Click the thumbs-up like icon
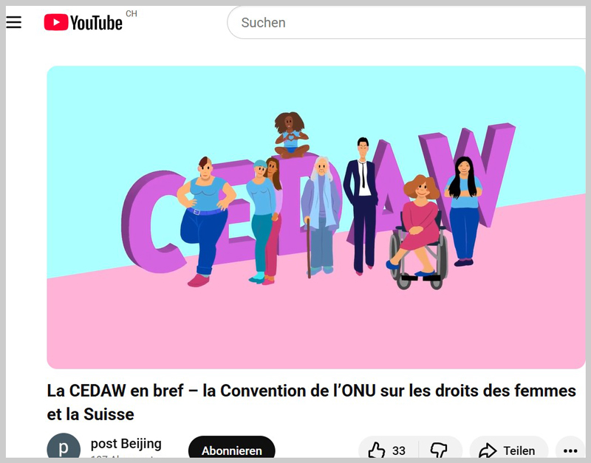591x463 pixels. [x=376, y=450]
